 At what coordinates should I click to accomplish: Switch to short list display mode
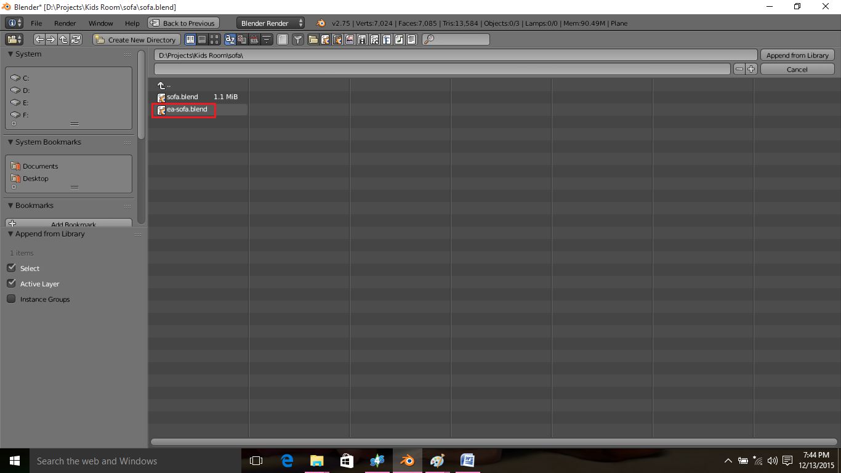coord(190,39)
